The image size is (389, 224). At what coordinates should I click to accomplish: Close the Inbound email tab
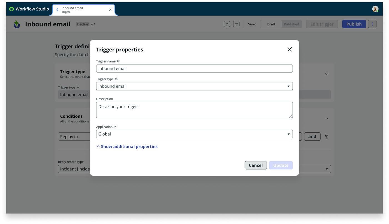coord(110,10)
